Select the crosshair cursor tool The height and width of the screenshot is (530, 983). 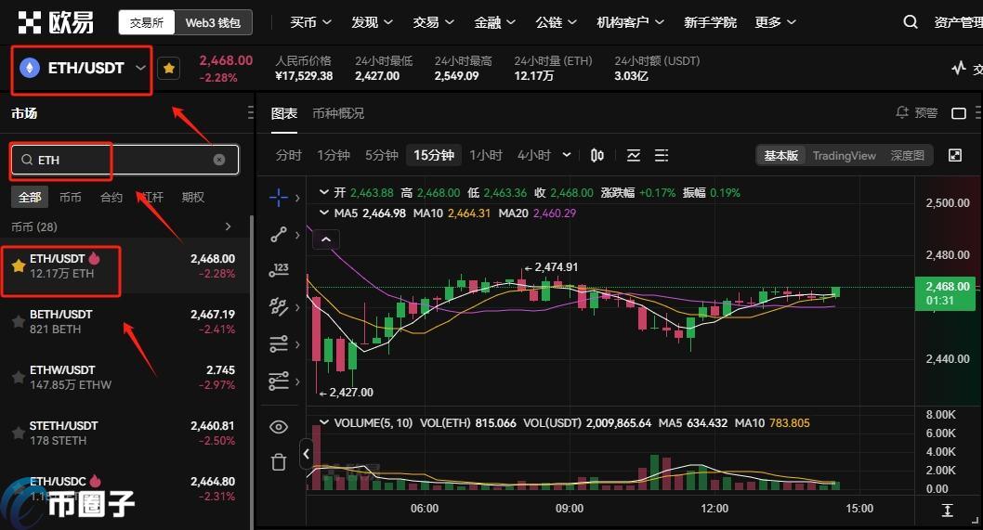279,198
